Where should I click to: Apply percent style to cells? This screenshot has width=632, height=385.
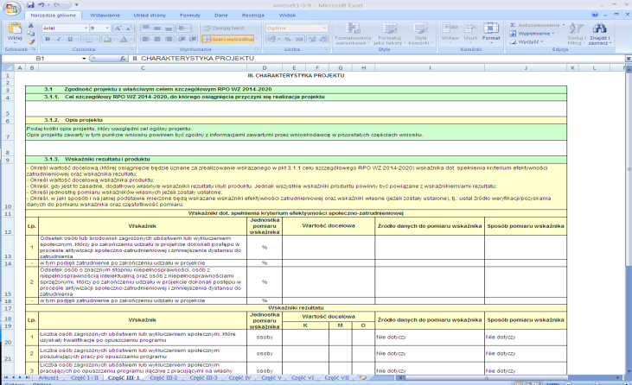(x=287, y=39)
